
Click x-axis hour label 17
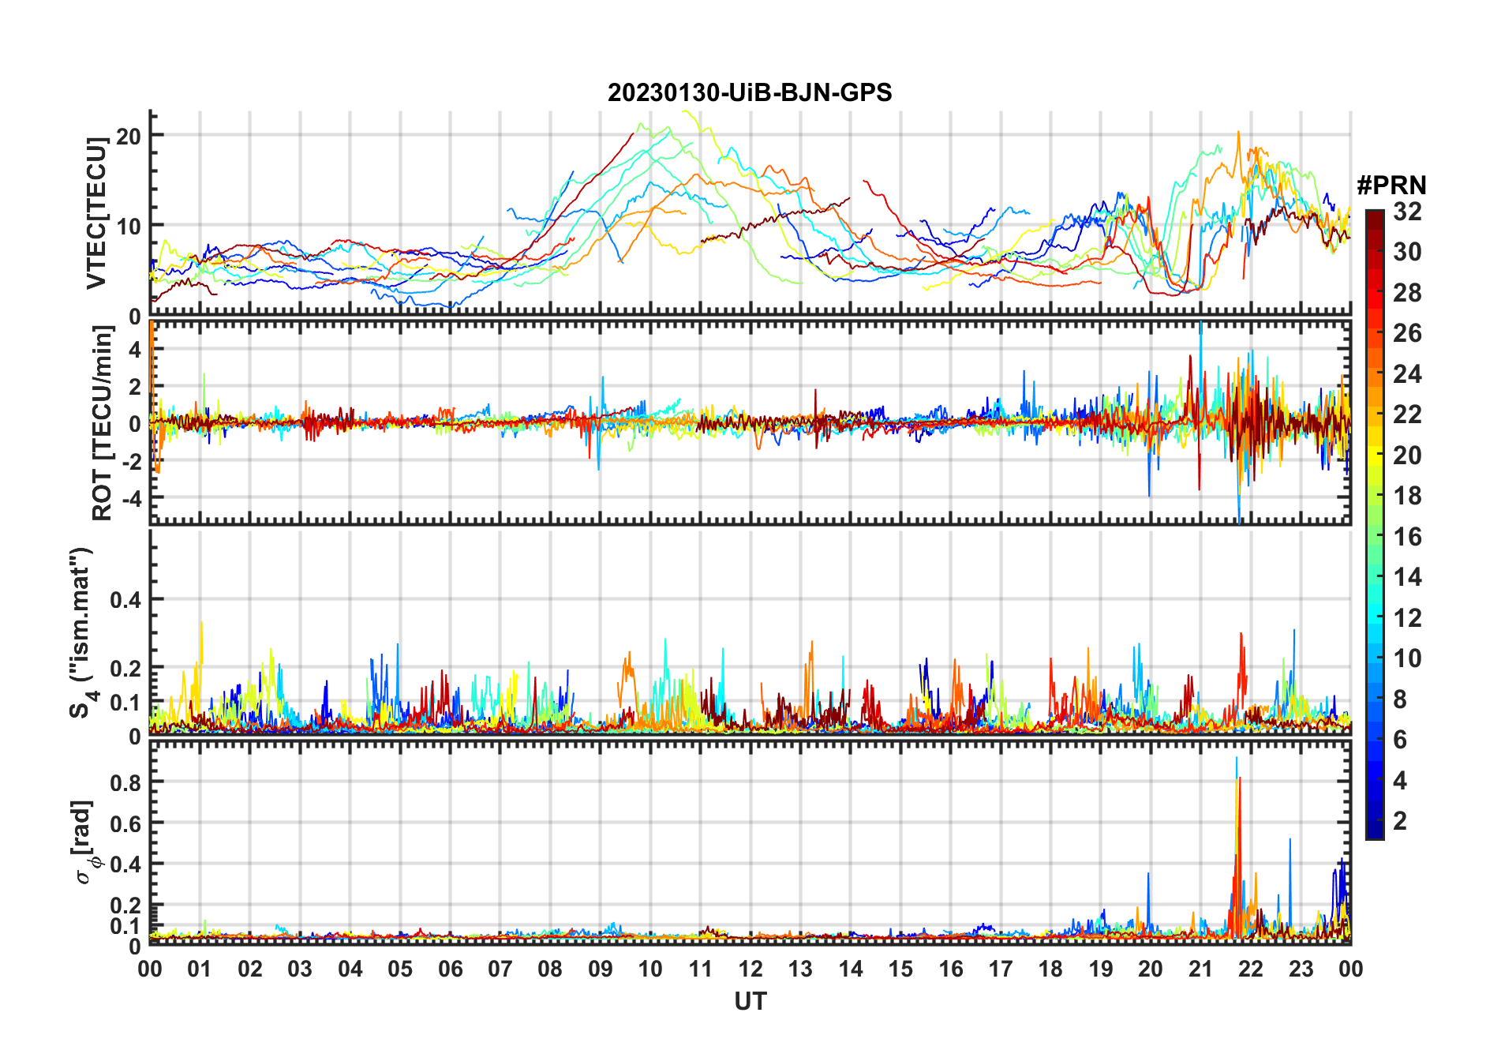(x=1001, y=969)
